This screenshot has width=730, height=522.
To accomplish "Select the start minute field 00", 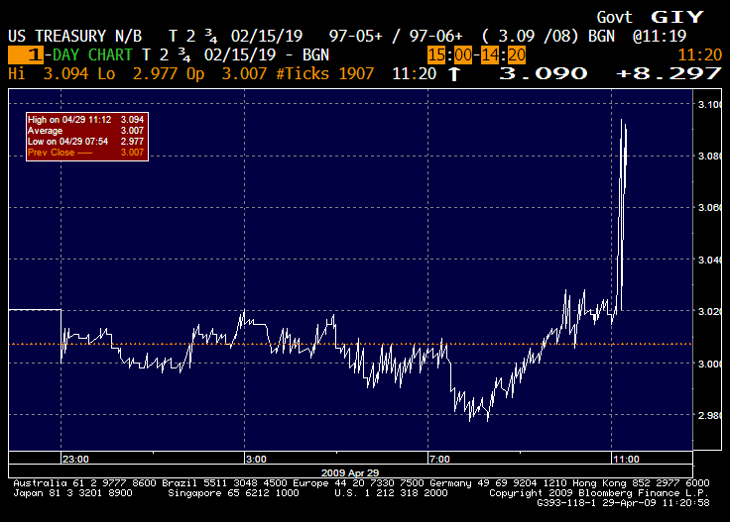I will [x=463, y=54].
